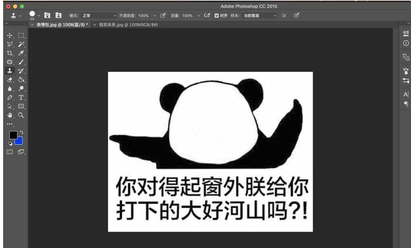This screenshot has height=248, width=411.
Task: Select the Paint Bucket tool
Action: (x=21, y=80)
